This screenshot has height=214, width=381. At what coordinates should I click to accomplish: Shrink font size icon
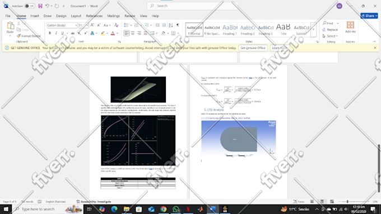pyautogui.click(x=99, y=25)
